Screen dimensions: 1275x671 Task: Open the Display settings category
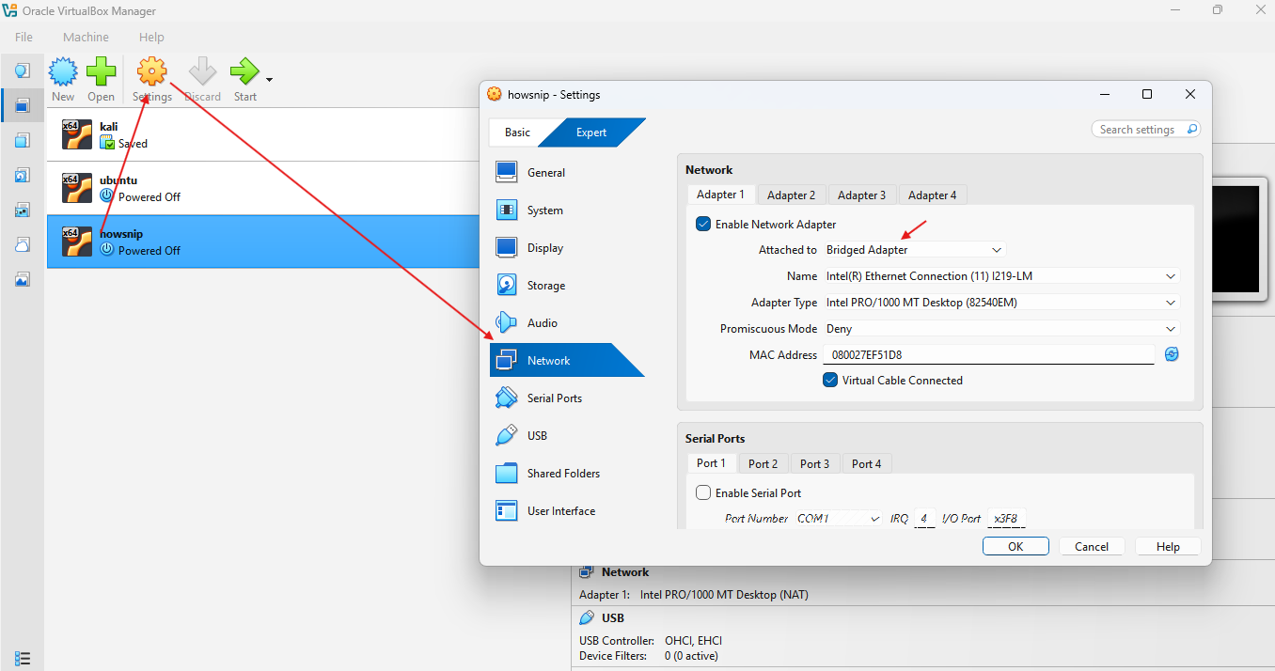[567, 248]
